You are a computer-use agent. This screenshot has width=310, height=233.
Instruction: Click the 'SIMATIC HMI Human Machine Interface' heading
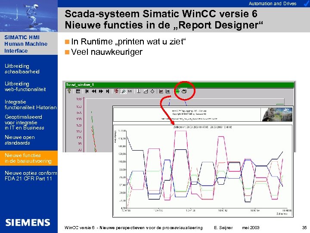[x=26, y=44]
